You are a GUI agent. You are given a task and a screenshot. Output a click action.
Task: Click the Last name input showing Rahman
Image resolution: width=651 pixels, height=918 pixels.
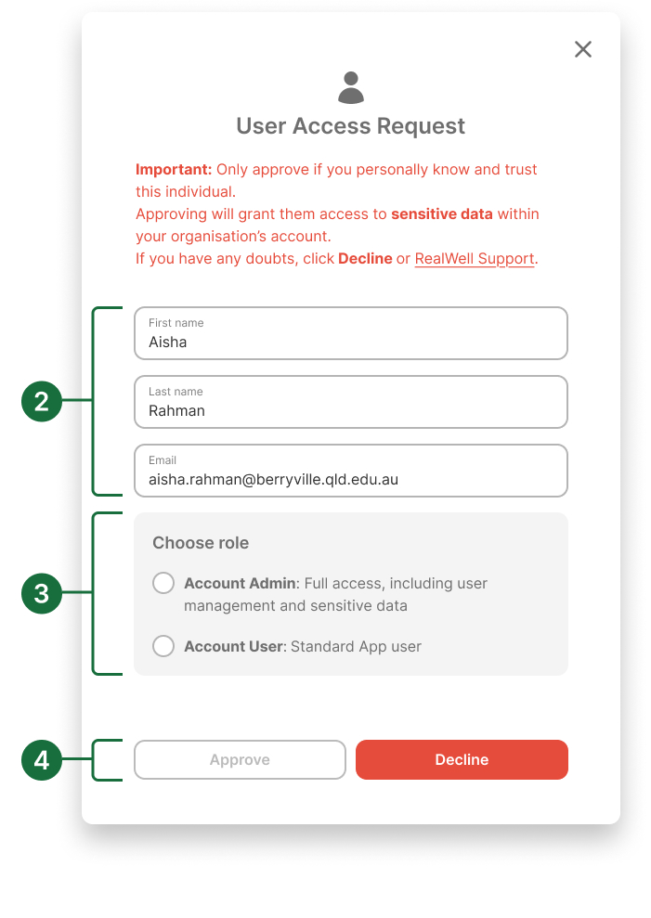[x=350, y=402]
